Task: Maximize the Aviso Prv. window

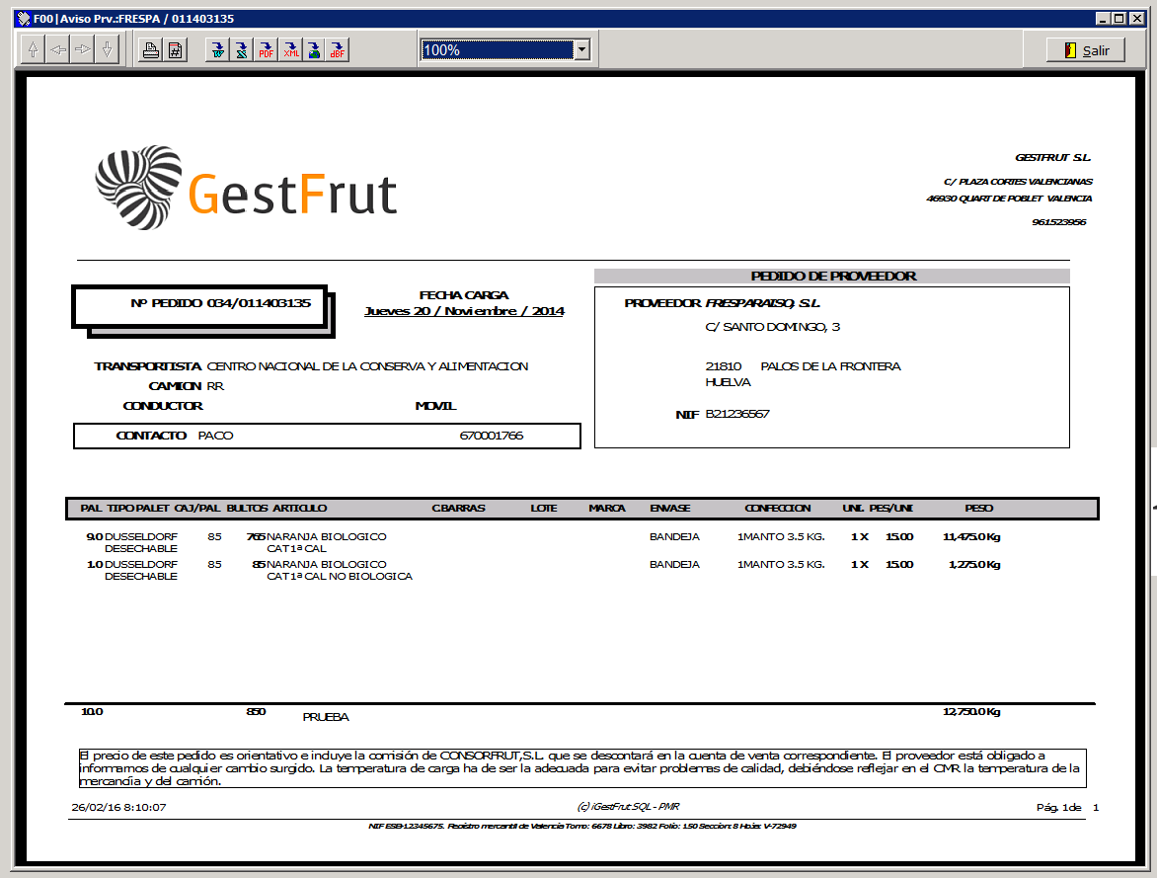Action: [x=1118, y=19]
